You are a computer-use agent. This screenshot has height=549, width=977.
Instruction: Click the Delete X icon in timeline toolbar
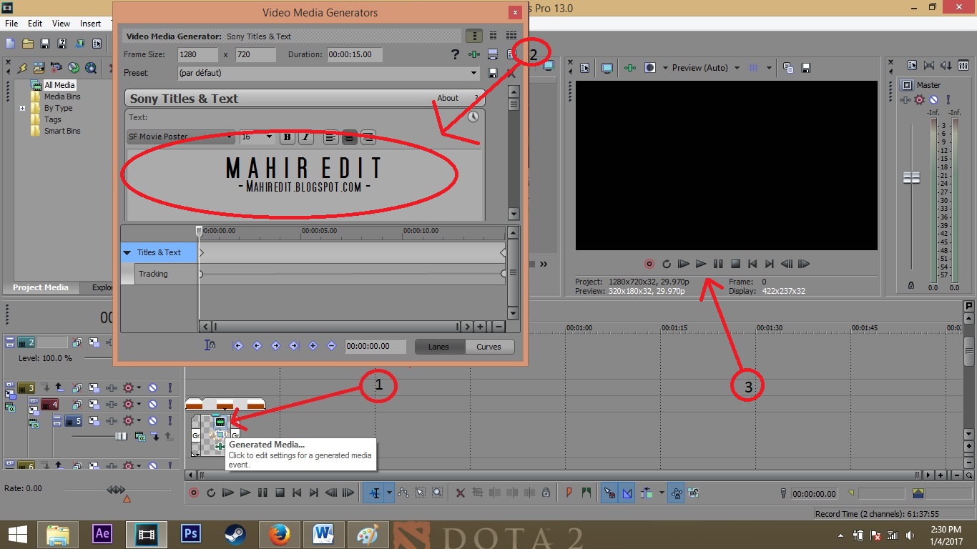click(x=461, y=493)
